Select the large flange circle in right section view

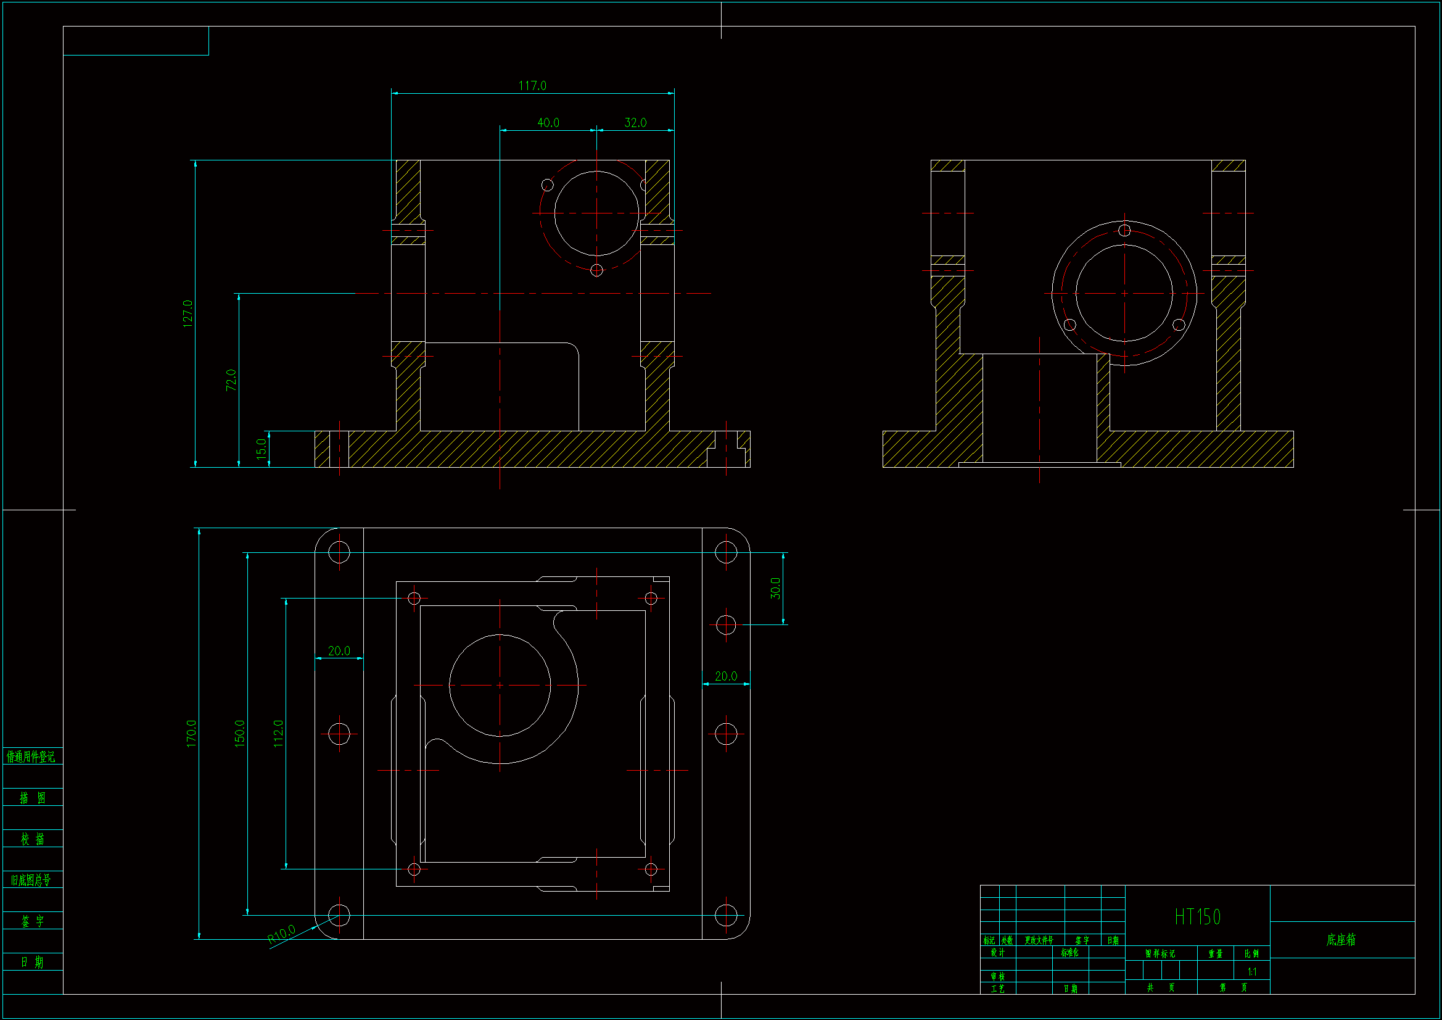tap(1124, 293)
